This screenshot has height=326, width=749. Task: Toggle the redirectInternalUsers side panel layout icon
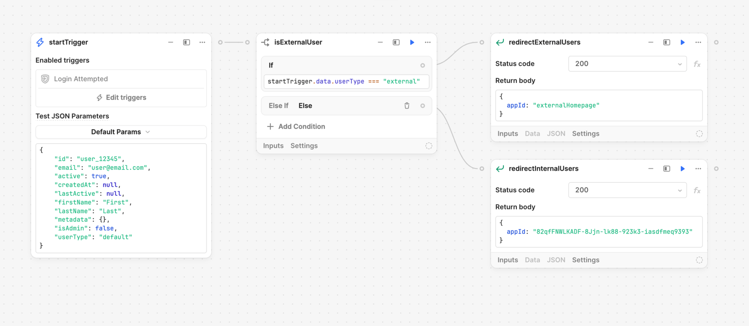667,169
